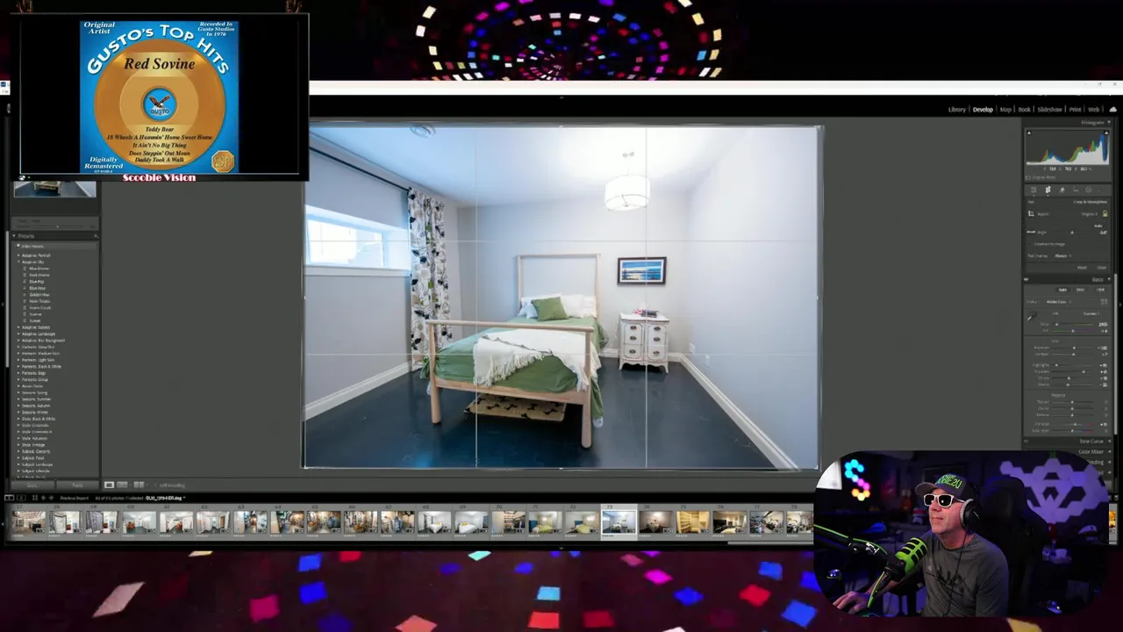Switch to the Book module
This screenshot has height=632, width=1123.
tap(1024, 110)
